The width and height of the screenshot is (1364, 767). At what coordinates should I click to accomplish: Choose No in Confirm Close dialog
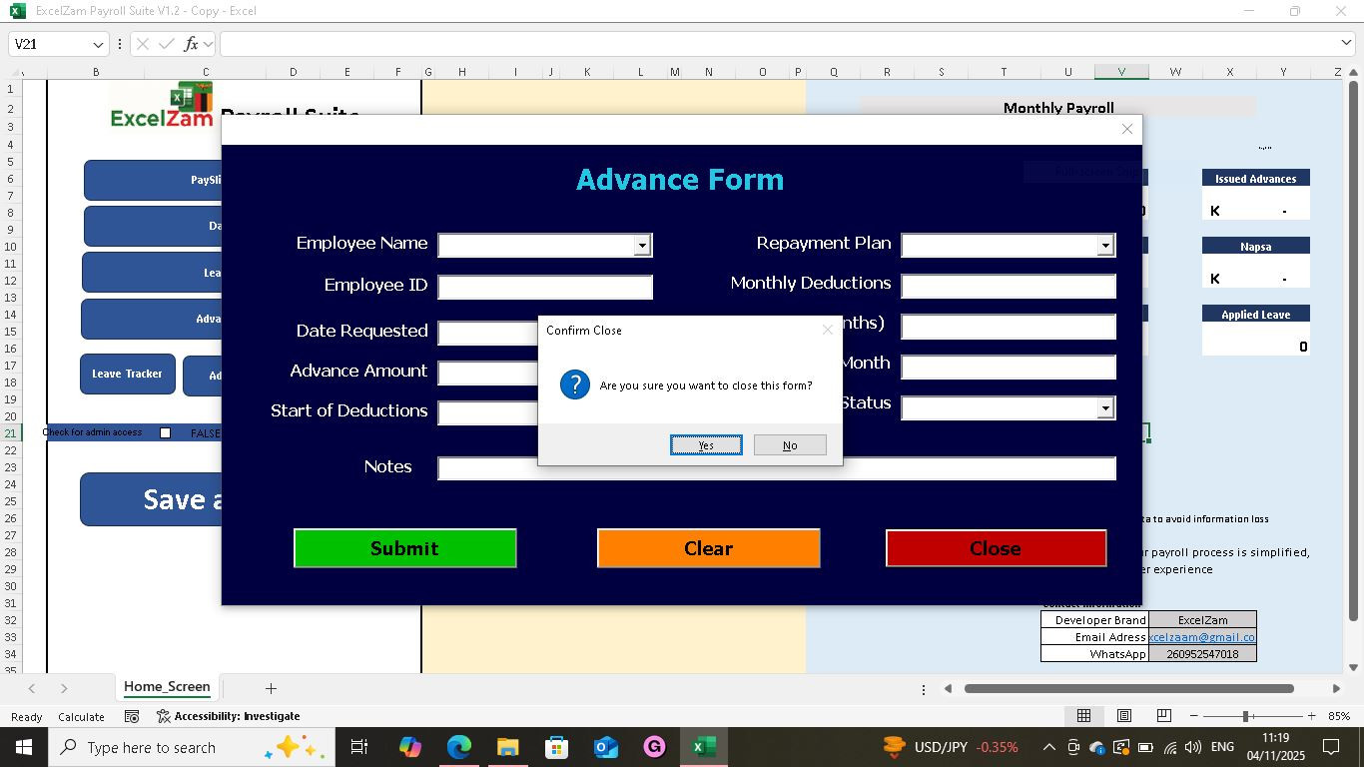point(790,445)
